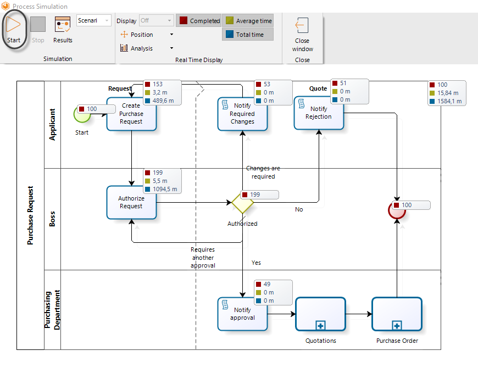The width and height of the screenshot is (478, 367).
Task: Open the Scenari scenario dropdown
Action: pyautogui.click(x=93, y=20)
